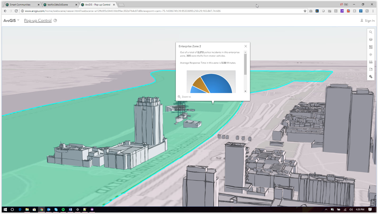This screenshot has width=378, height=214.
Task: Open the scene Settings gears icon
Action: pyautogui.click(x=371, y=77)
